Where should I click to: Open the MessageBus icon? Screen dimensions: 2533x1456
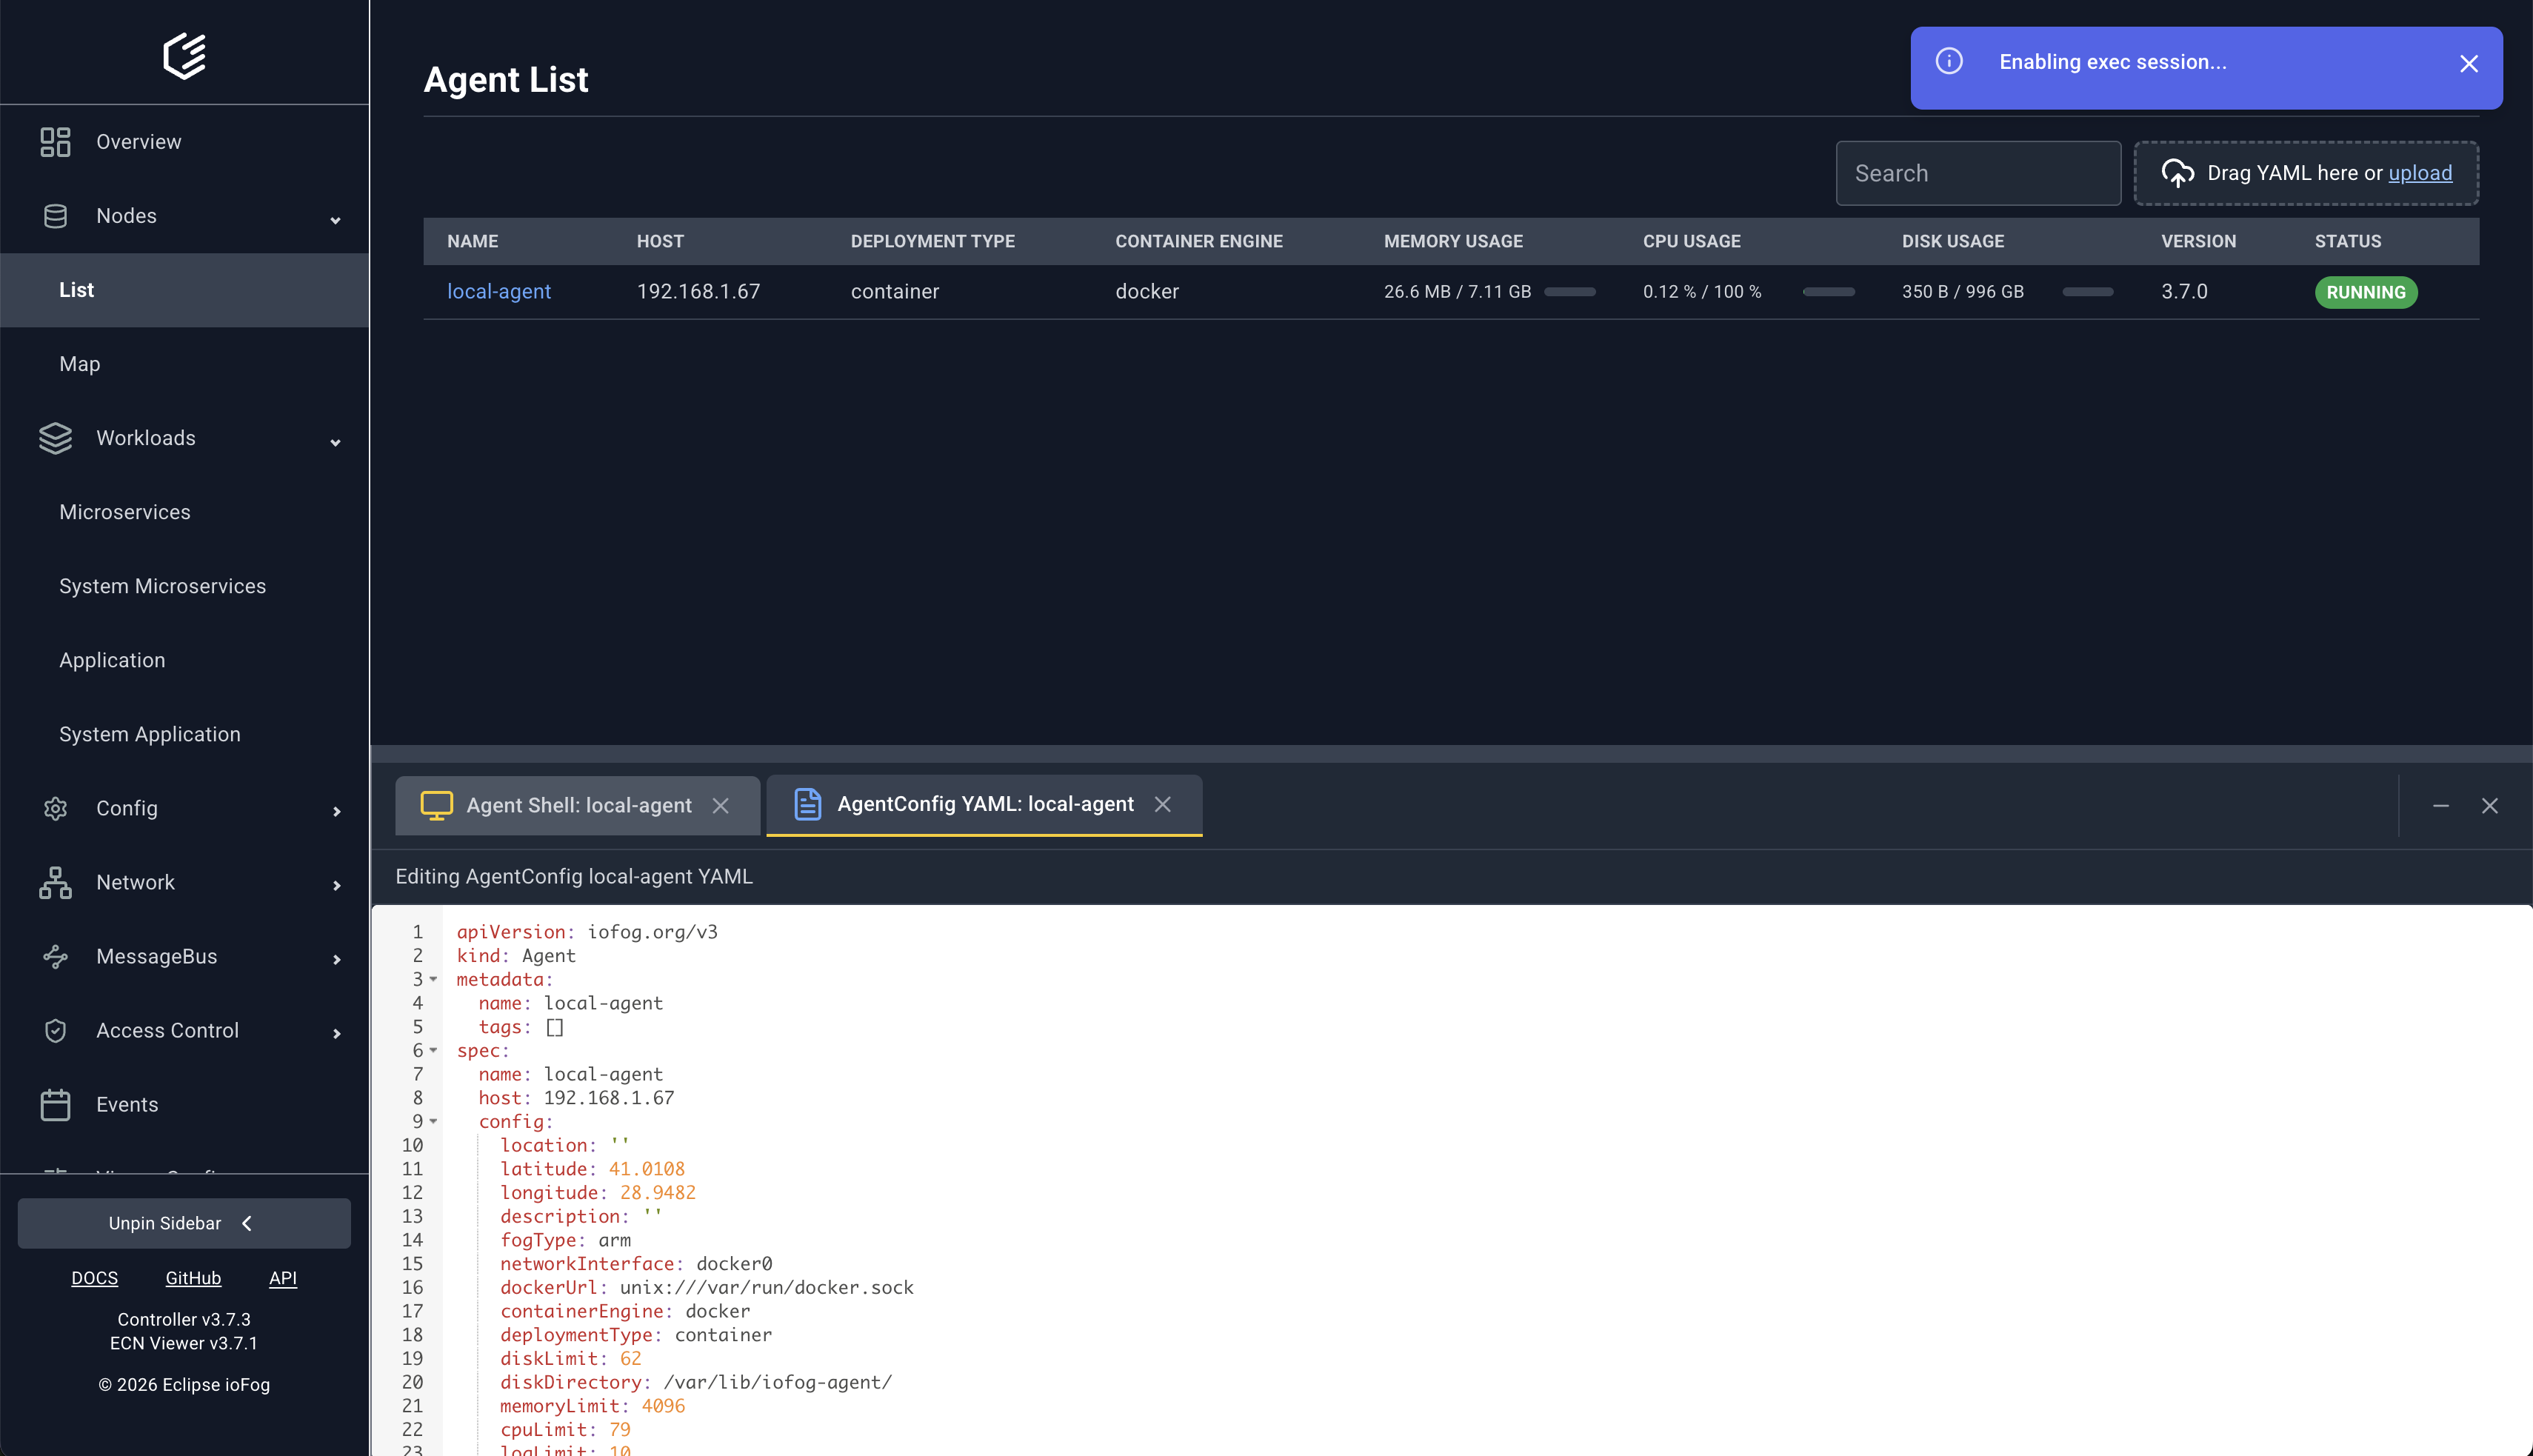pos(55,956)
